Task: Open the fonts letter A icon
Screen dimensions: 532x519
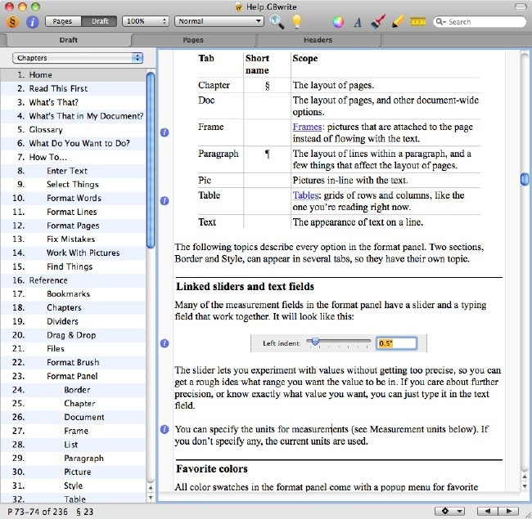Action: [x=358, y=22]
